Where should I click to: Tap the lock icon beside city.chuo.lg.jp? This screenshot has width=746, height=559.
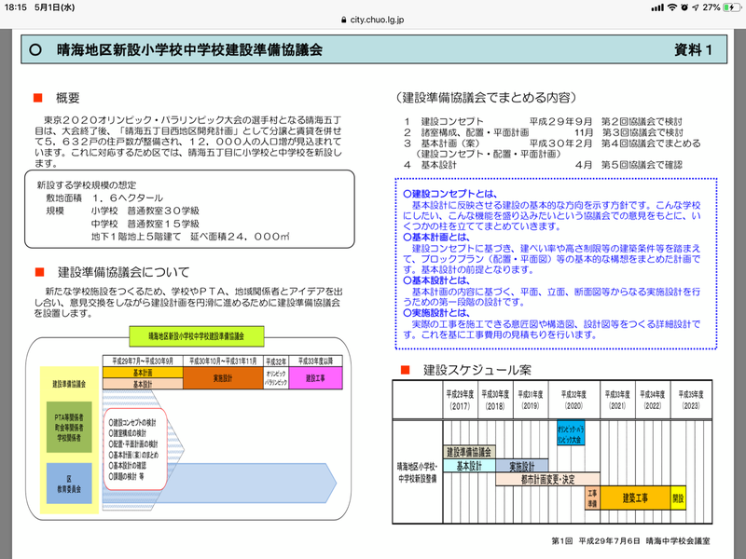pos(343,20)
